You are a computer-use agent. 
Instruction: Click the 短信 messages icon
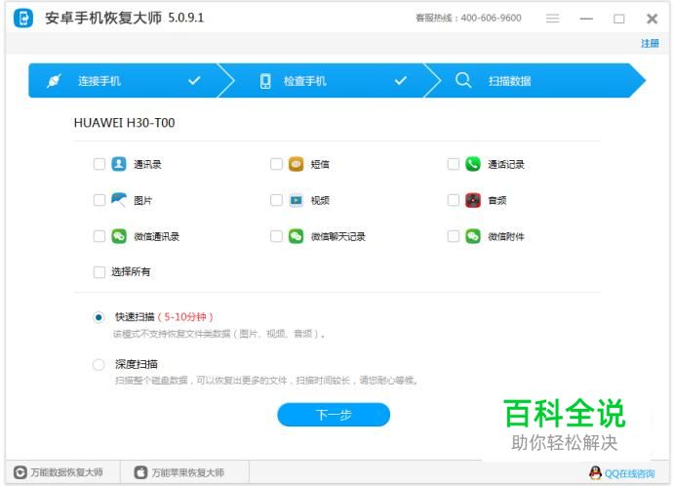click(x=296, y=164)
